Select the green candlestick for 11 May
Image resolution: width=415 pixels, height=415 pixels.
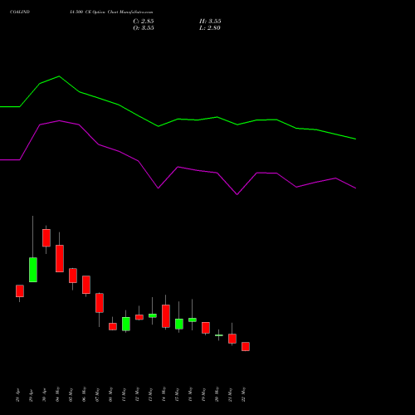click(x=126, y=324)
